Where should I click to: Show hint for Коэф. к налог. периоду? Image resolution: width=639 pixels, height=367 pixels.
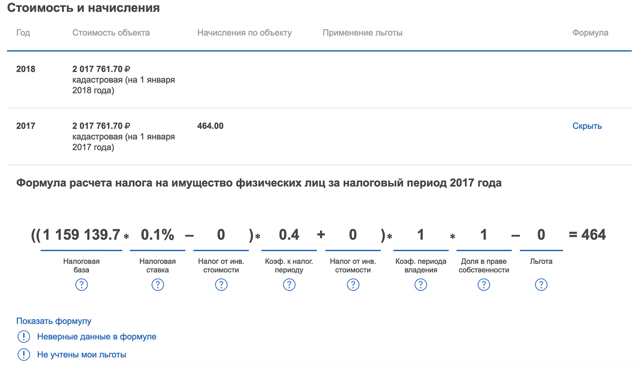coord(289,285)
